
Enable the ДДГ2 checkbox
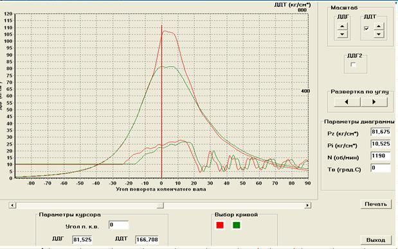pyautogui.click(x=354, y=65)
